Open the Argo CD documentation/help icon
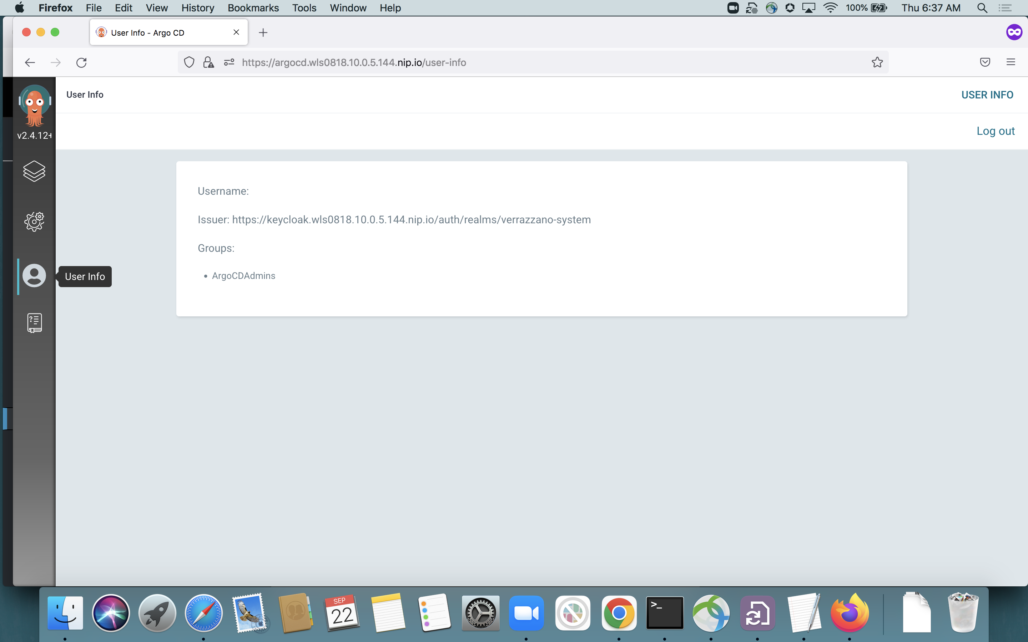 34,322
